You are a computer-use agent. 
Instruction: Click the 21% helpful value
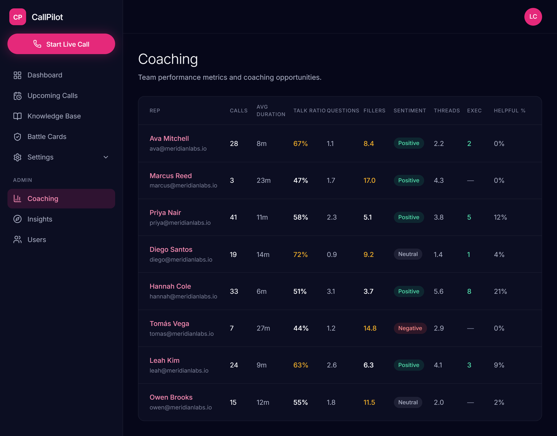tap(500, 291)
